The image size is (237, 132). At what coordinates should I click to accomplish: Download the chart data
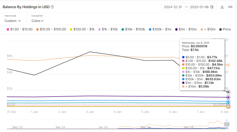click(x=222, y=7)
